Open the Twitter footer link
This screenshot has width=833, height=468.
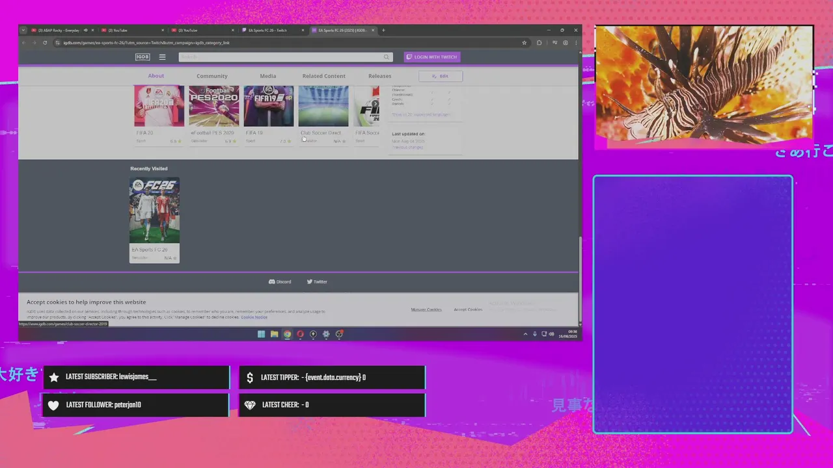click(x=317, y=281)
